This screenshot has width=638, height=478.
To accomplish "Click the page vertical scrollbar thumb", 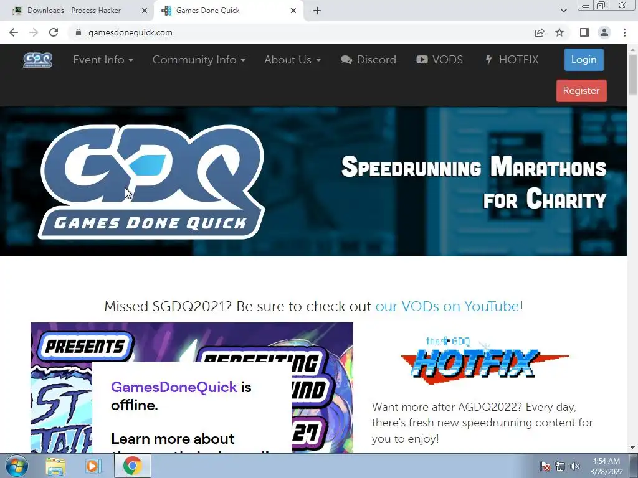I will coord(632,75).
